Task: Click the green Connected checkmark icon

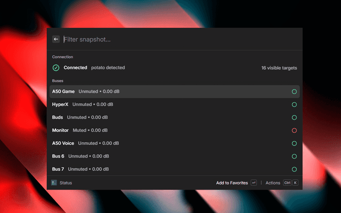Action: pos(56,68)
